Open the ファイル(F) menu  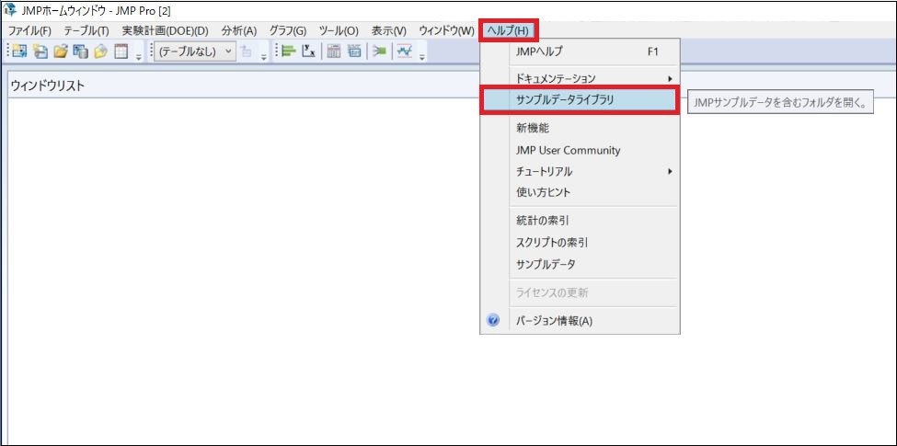click(x=29, y=30)
